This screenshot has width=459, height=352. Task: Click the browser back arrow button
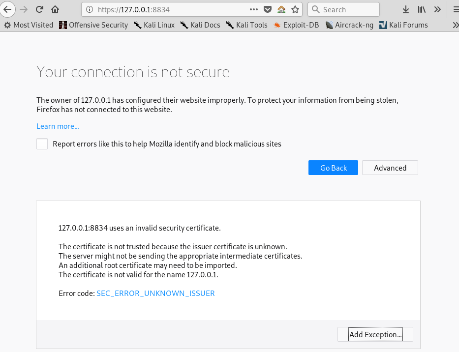(7, 9)
